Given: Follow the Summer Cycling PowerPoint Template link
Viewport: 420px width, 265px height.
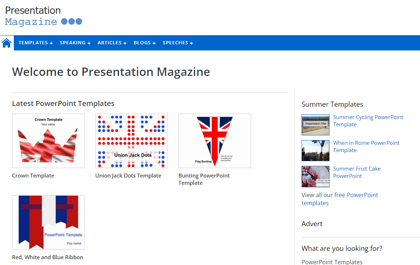Looking at the screenshot, I should (x=368, y=121).
